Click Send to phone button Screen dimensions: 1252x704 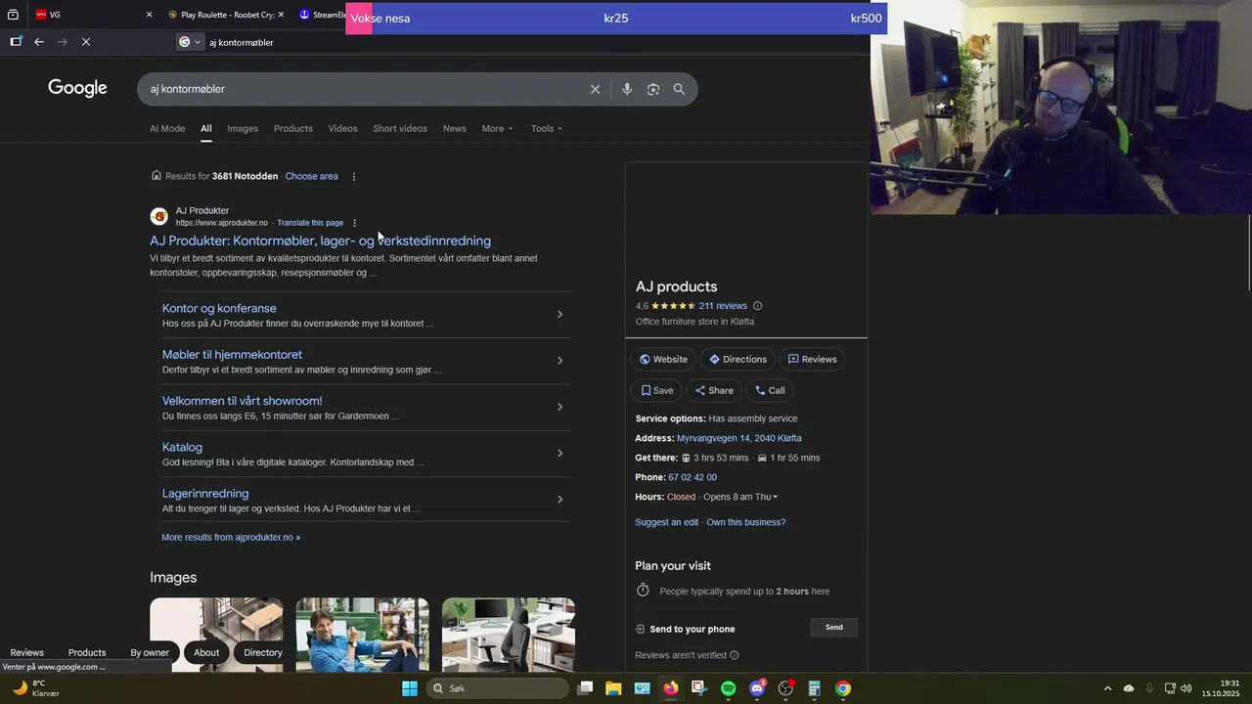[834, 628]
